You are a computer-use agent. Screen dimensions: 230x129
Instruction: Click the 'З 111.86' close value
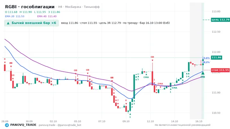coord(54,12)
